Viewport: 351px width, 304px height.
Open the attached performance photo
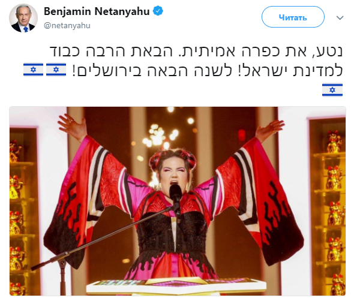[178, 201]
